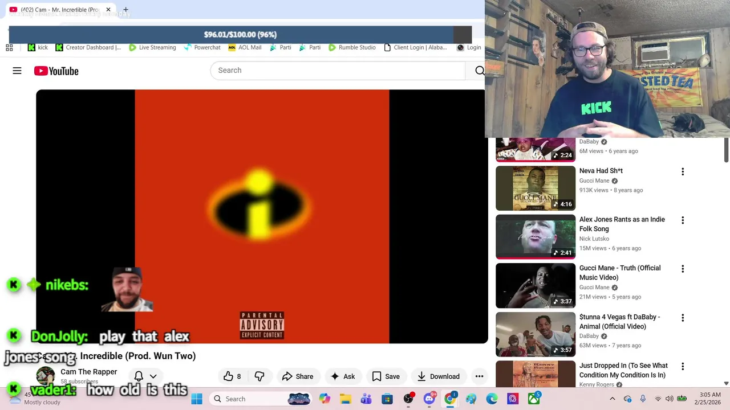Share the Mr. Incredible video
The image size is (730, 410).
[298, 376]
